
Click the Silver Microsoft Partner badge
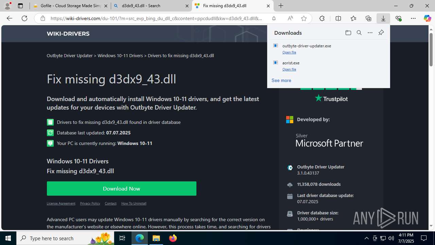[329, 140]
